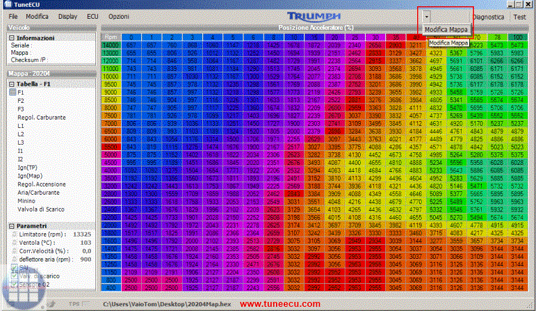Open the dropdown arrow left of Diagnostica
536x311 pixels.
(x=426, y=17)
